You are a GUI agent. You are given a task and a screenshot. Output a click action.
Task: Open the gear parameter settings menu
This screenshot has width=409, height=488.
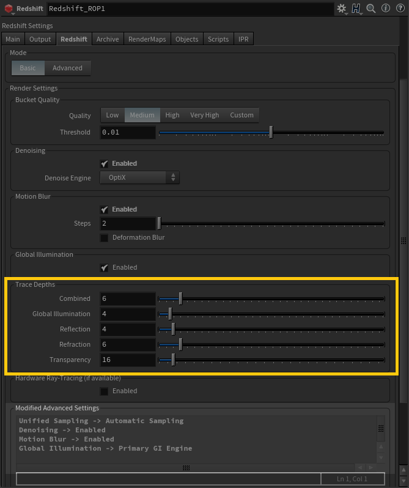pos(341,9)
